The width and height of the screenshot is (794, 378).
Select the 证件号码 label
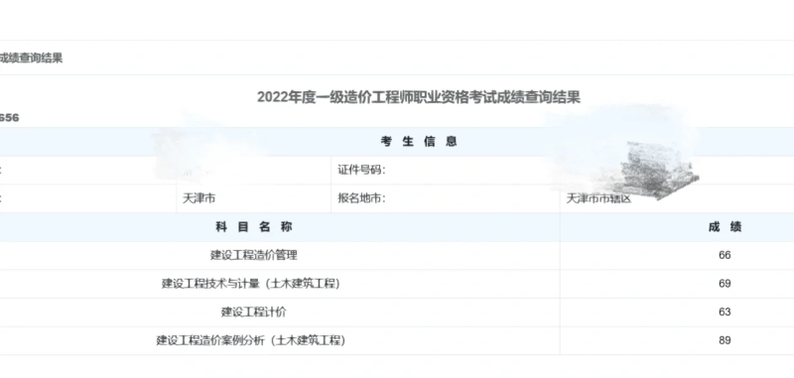click(361, 170)
